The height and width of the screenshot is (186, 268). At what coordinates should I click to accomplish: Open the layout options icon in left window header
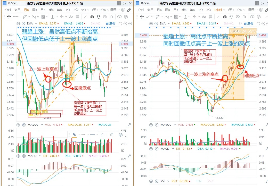(x=125, y=3)
